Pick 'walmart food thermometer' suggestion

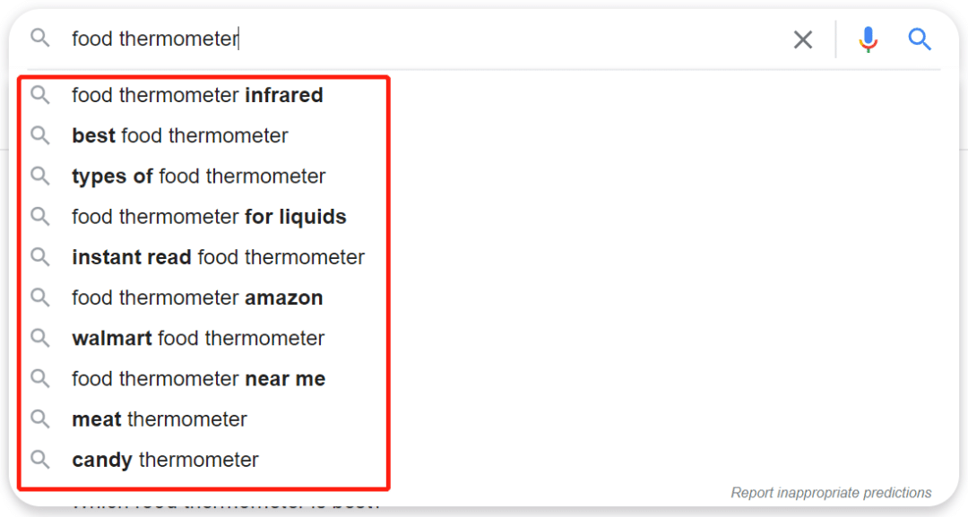click(198, 338)
